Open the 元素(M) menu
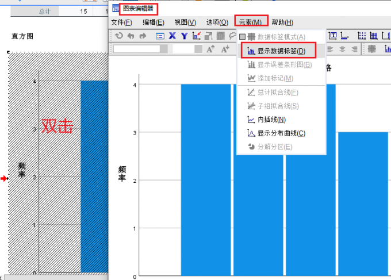This screenshot has width=391, height=280. click(x=250, y=22)
